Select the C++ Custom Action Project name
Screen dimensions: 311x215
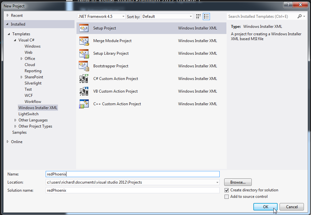[117, 104]
